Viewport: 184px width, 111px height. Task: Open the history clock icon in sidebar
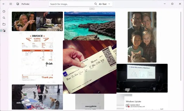coord(4,11)
